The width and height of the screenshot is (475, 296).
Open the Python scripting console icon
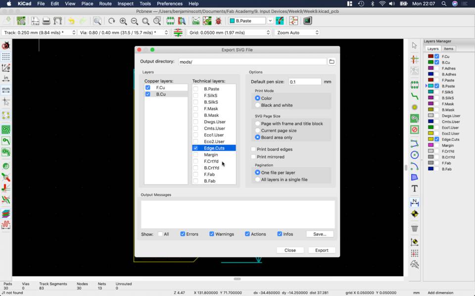click(x=307, y=21)
